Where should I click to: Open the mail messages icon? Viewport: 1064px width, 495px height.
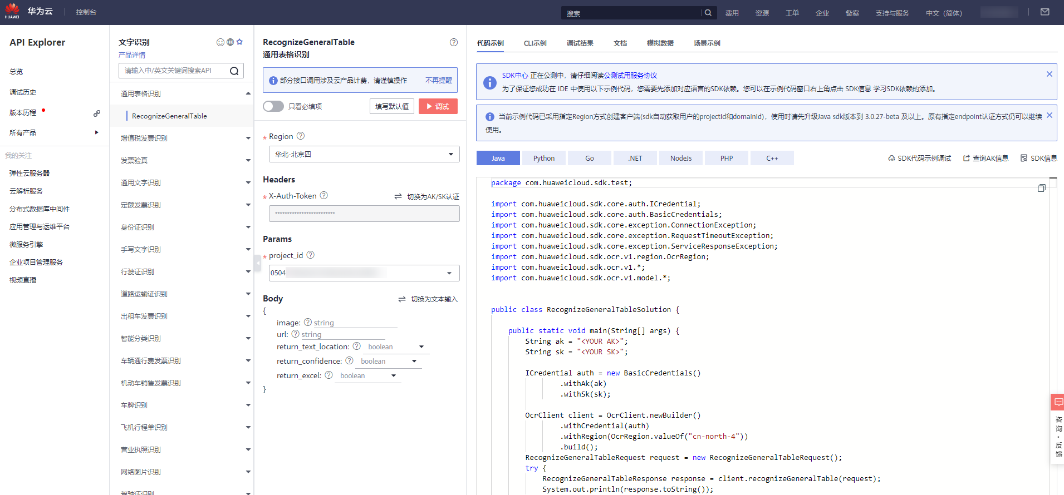point(1045,12)
